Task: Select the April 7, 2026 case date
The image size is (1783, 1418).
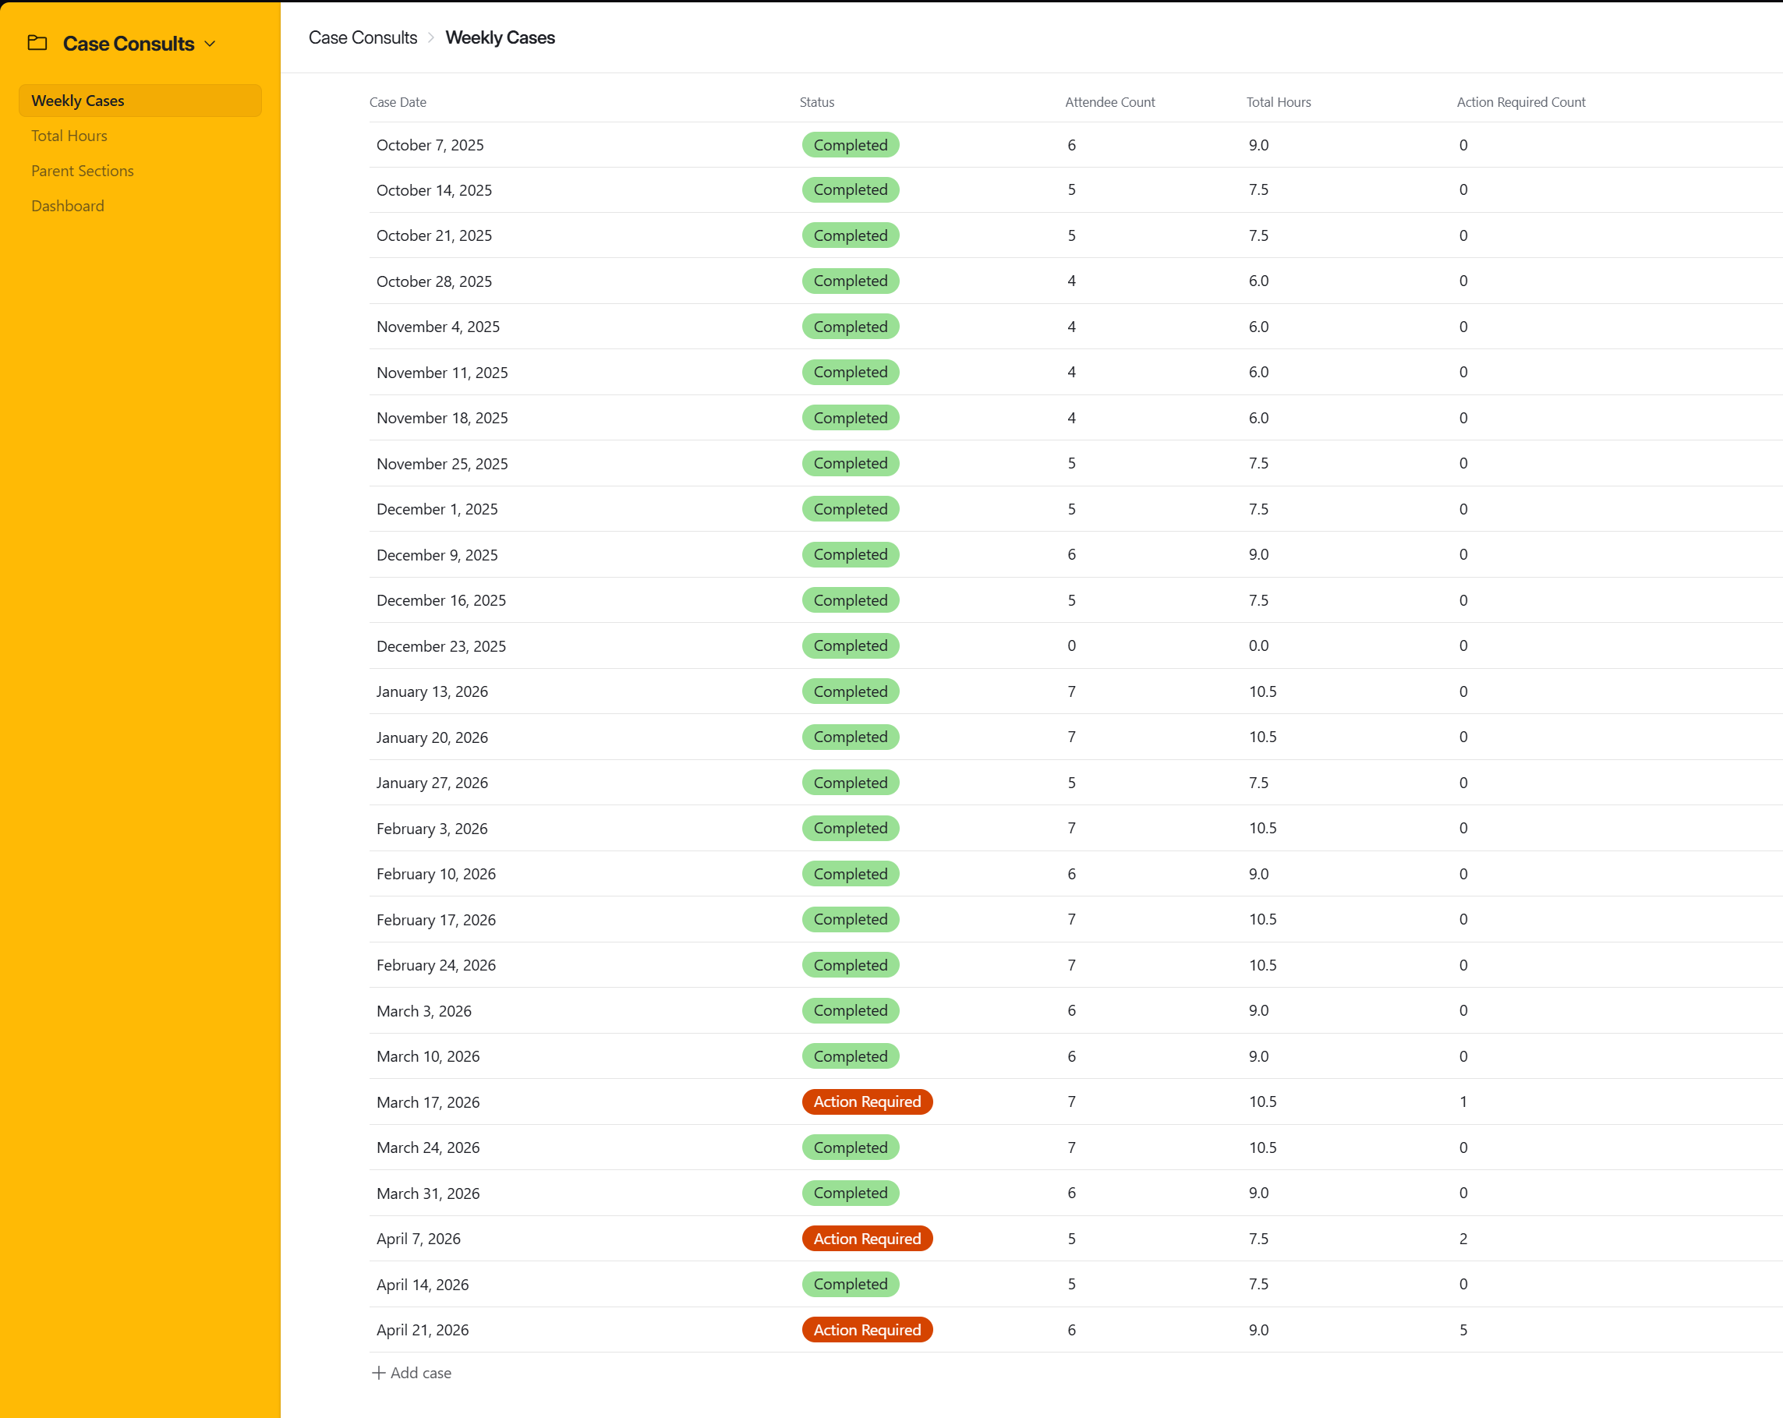Action: 419,1239
